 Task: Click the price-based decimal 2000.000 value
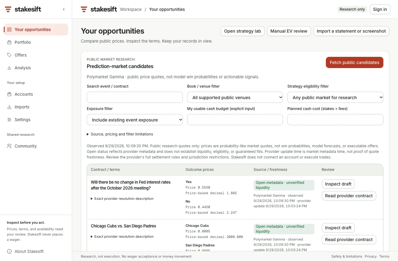214,237
